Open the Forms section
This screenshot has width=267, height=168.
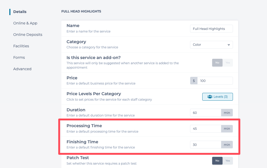point(19,57)
